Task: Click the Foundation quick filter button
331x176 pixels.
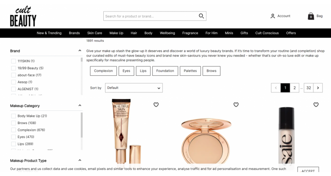Action: click(165, 71)
